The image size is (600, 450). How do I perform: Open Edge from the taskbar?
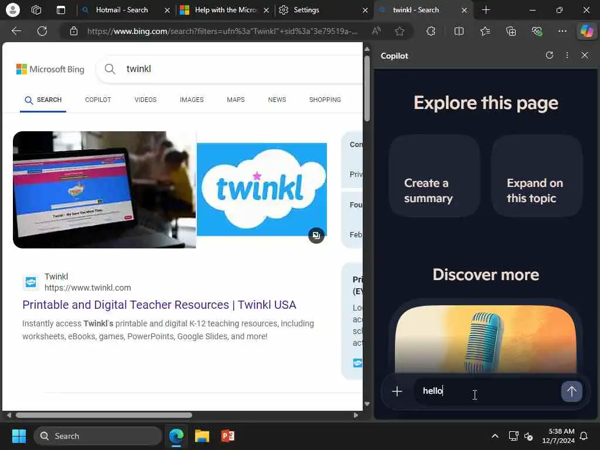(176, 436)
